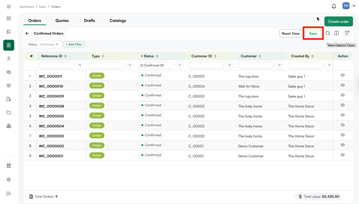Click the Reference ID column filter funnel
Screen dimensions: 359x204
(80, 65)
